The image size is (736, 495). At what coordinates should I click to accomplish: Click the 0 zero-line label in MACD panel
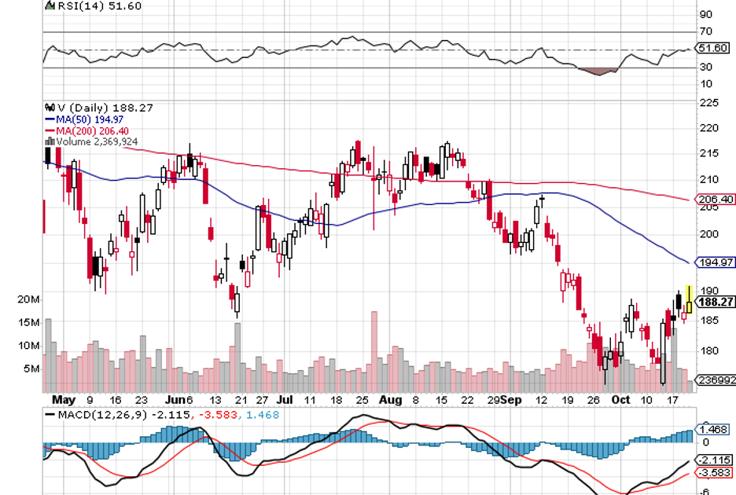[705, 442]
